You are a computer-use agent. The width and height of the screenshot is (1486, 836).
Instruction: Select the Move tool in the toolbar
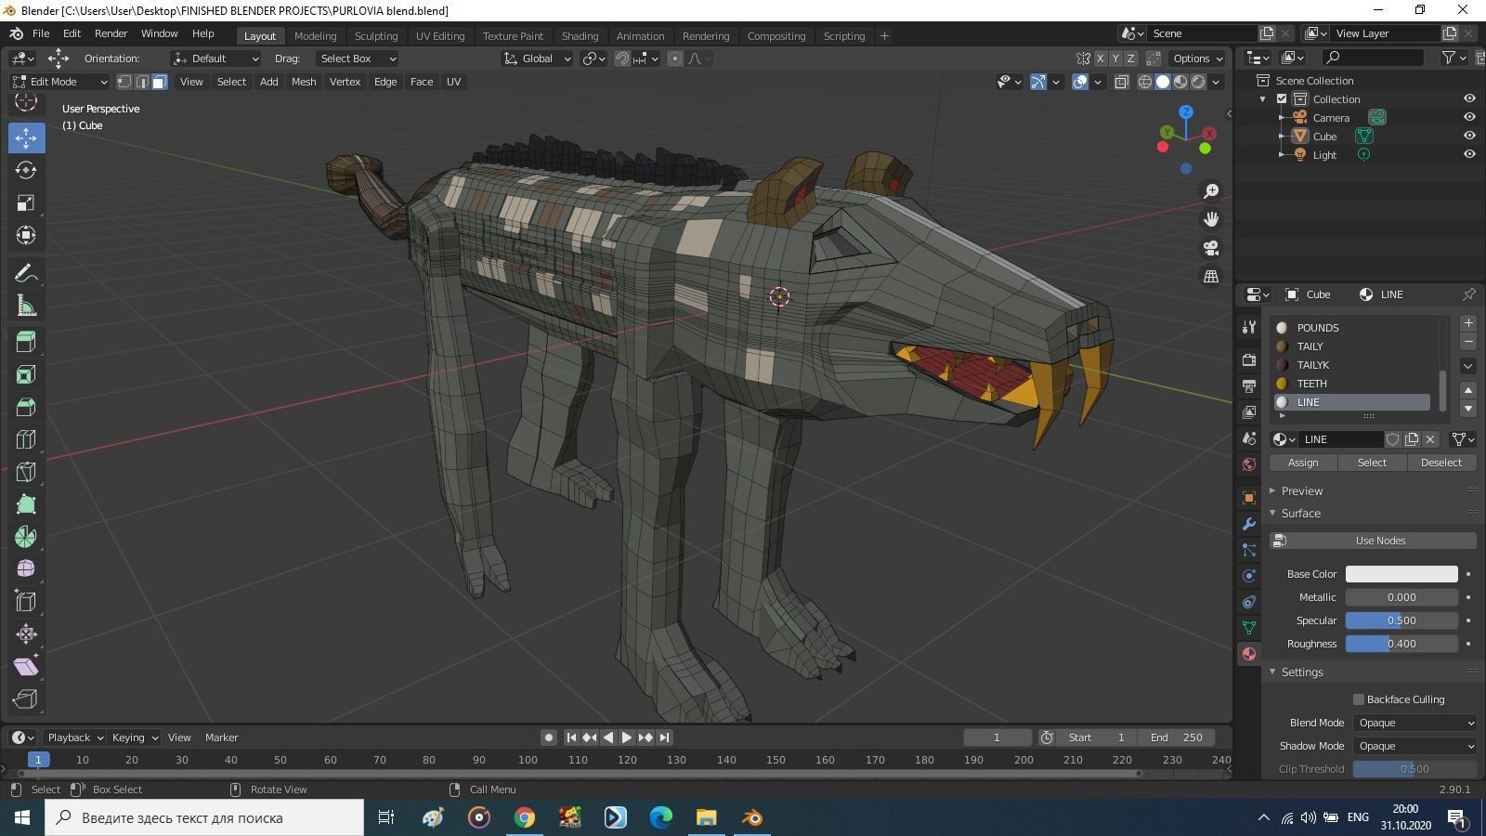(26, 137)
